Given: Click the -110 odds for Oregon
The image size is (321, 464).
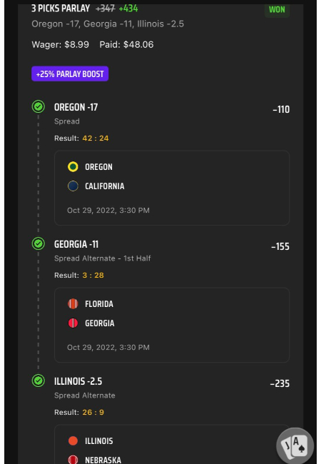Looking at the screenshot, I should (281, 109).
